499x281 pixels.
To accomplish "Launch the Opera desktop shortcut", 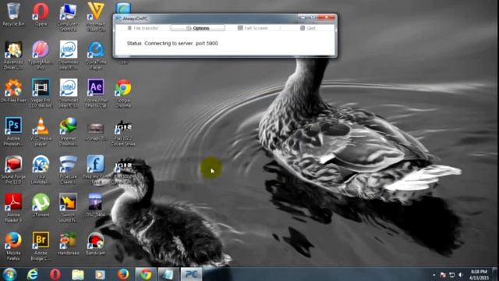I will [41, 14].
